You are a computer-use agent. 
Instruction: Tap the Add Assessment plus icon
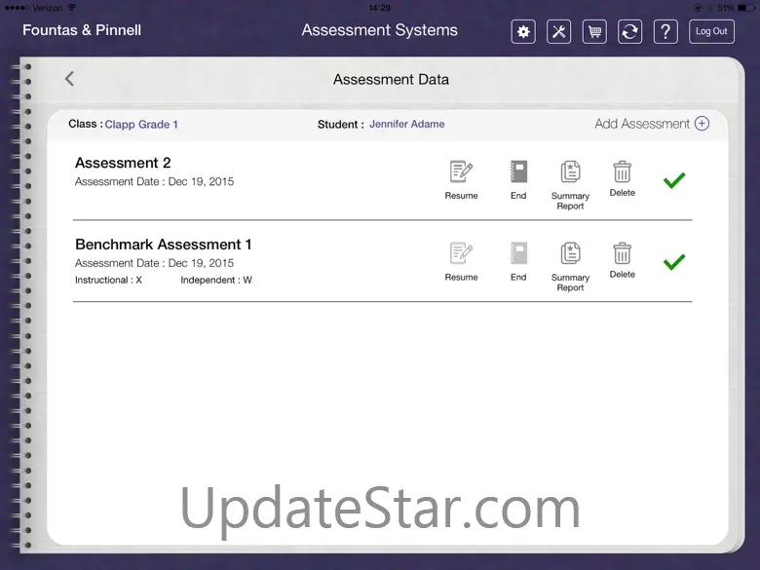(x=702, y=124)
